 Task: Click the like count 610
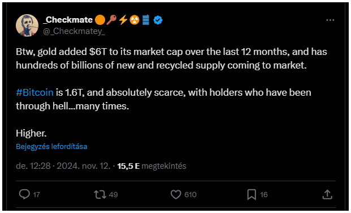[x=190, y=195]
